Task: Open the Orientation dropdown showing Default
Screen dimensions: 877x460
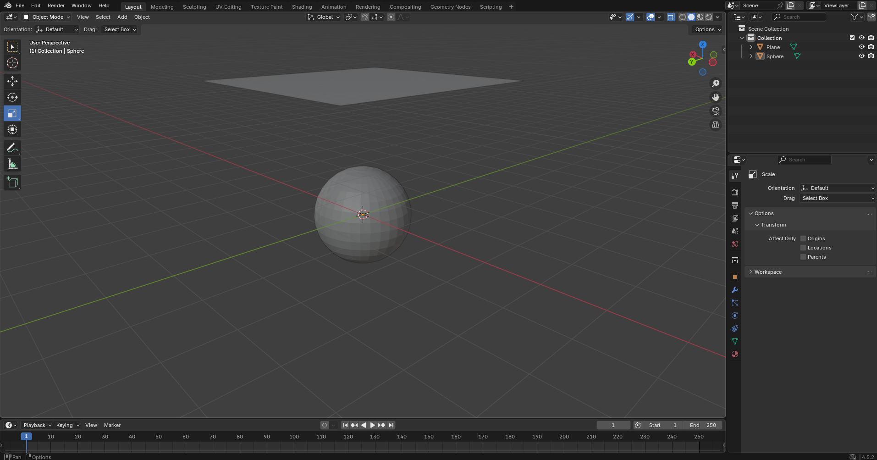Action: [837, 188]
